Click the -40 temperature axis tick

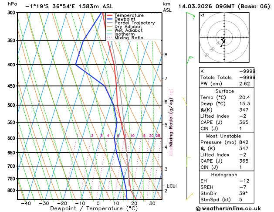[x=26, y=203]
